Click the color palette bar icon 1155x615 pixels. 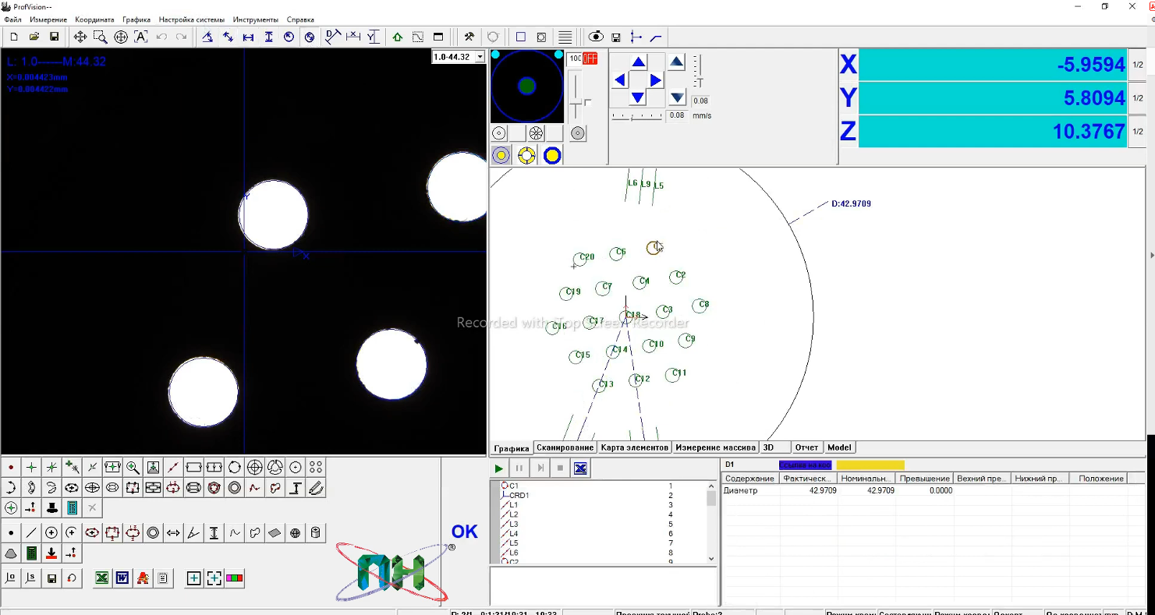tap(234, 578)
